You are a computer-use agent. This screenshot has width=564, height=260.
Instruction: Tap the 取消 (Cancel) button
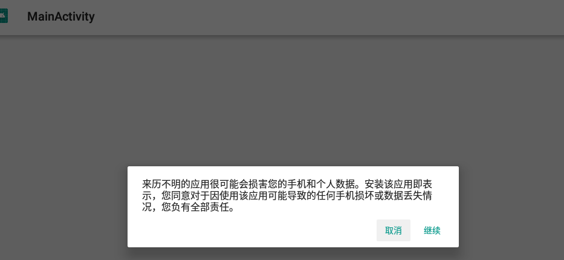[393, 230]
